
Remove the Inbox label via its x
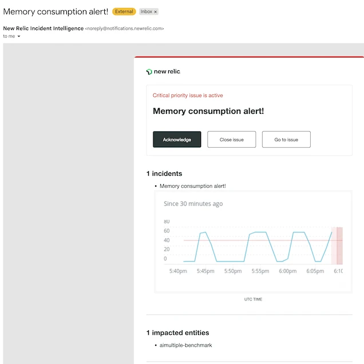pos(156,11)
